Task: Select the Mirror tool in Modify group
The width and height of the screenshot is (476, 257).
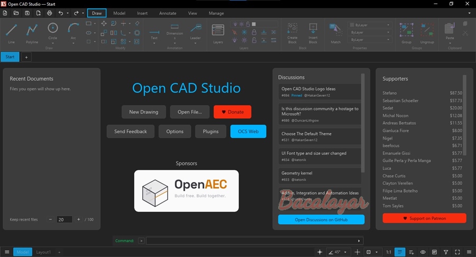Action: [114, 32]
